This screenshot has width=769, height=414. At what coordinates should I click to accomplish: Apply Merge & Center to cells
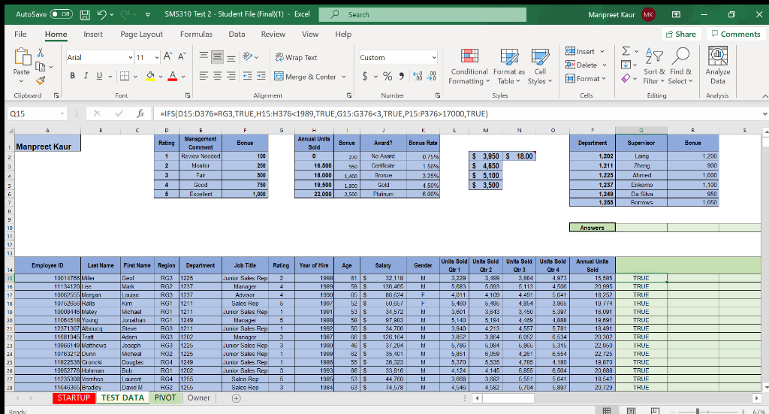(310, 77)
